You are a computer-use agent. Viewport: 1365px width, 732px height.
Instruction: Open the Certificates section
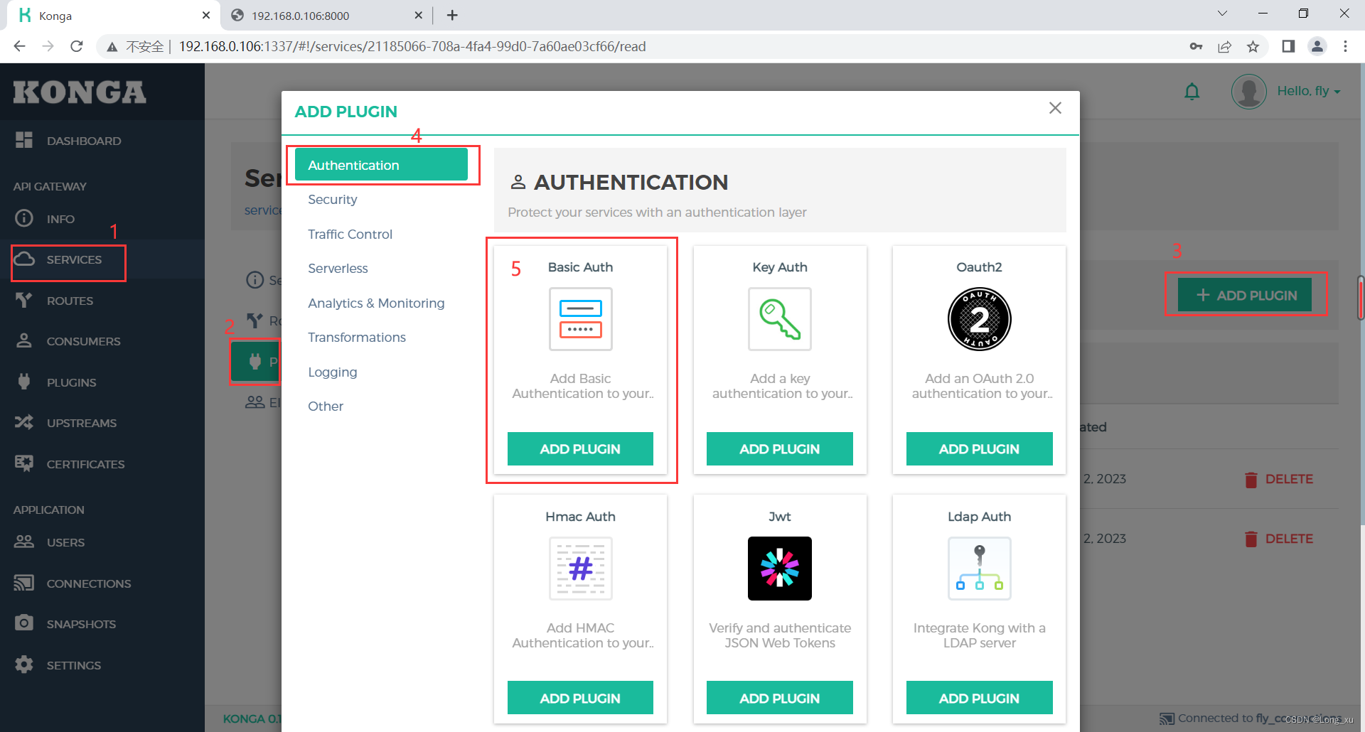click(x=85, y=463)
